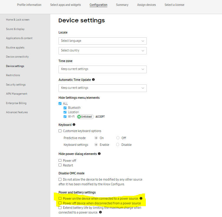Image resolution: width=222 pixels, height=217 pixels.
Task: Check Power on the device when connected
Action: click(60, 198)
